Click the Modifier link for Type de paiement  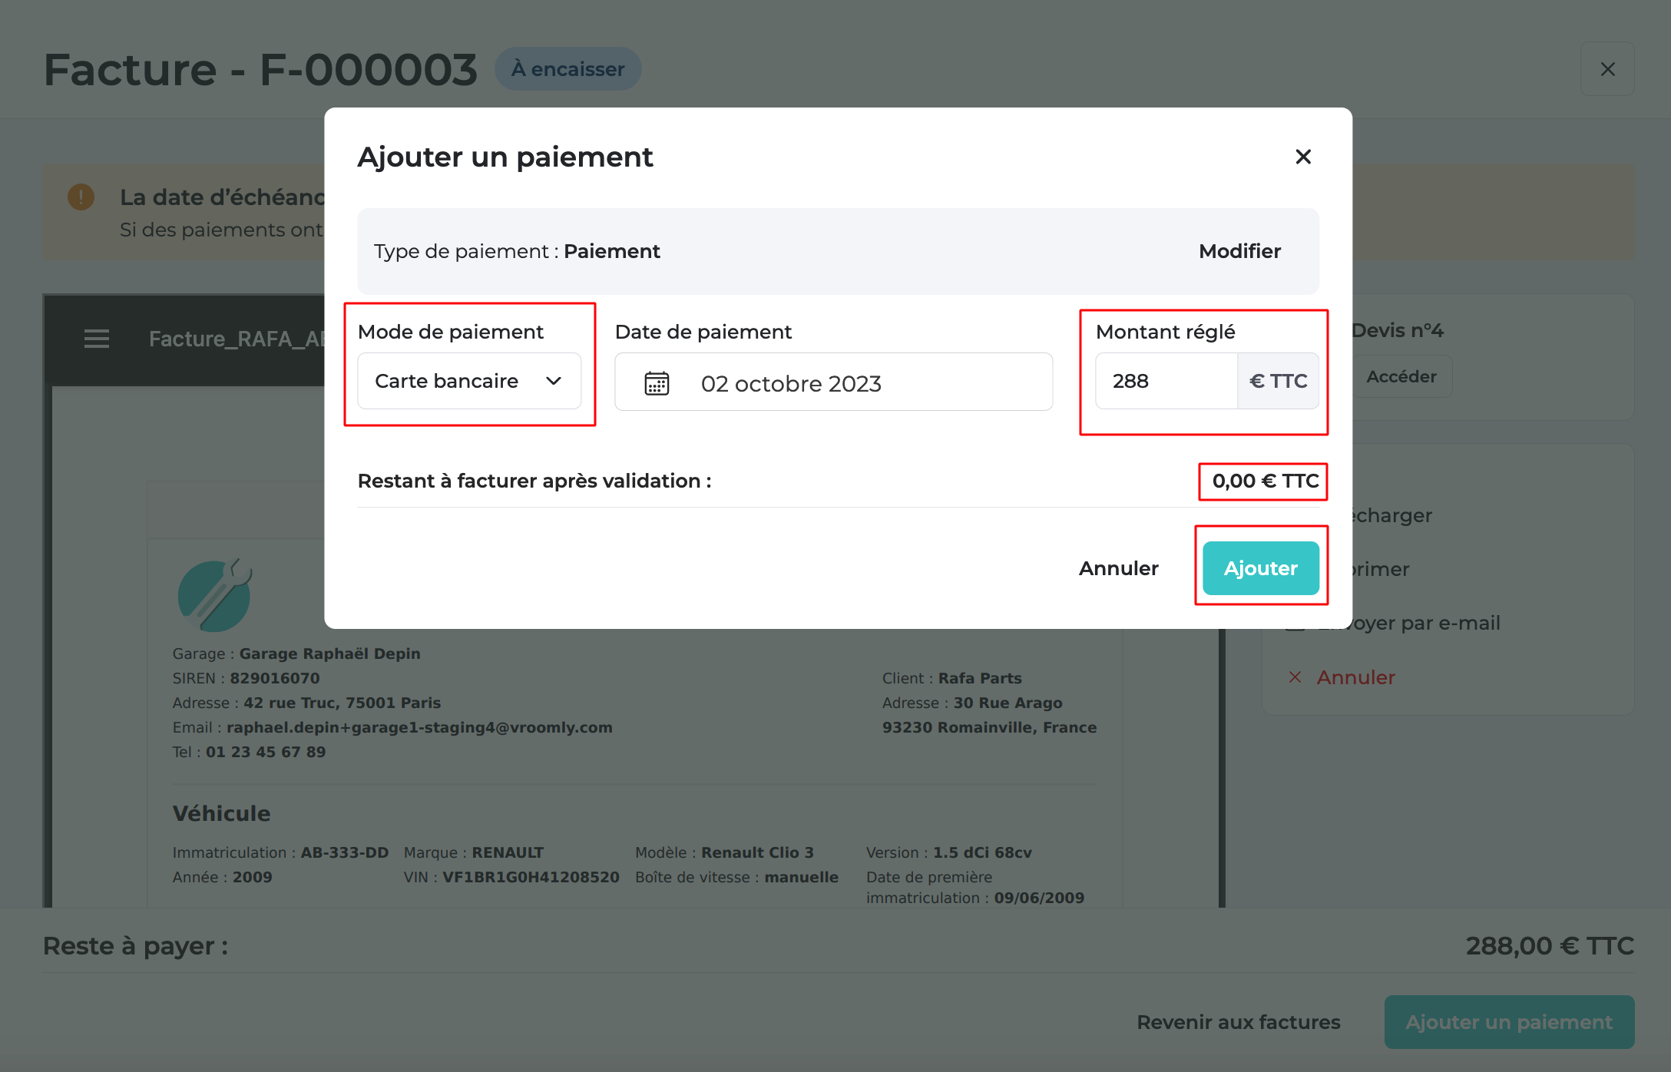(x=1239, y=251)
